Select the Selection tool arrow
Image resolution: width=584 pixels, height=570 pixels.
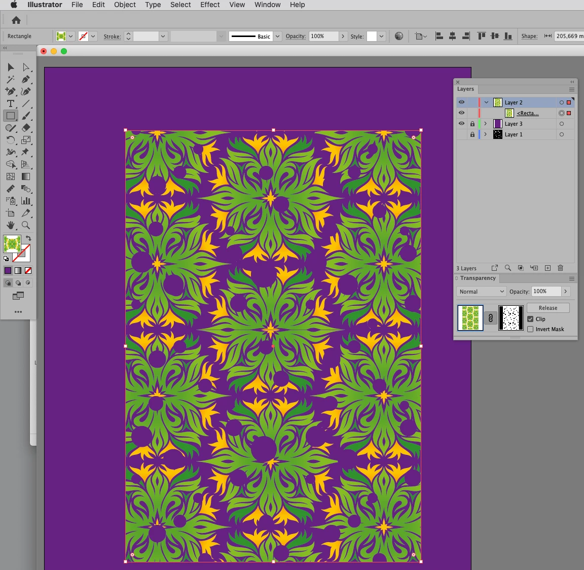pyautogui.click(x=11, y=67)
